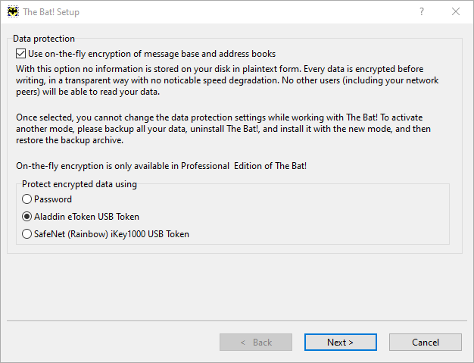The height and width of the screenshot is (363, 474).
Task: Click the "SafeNet (Rainbow) iKey1000" label text
Action: [x=111, y=234]
